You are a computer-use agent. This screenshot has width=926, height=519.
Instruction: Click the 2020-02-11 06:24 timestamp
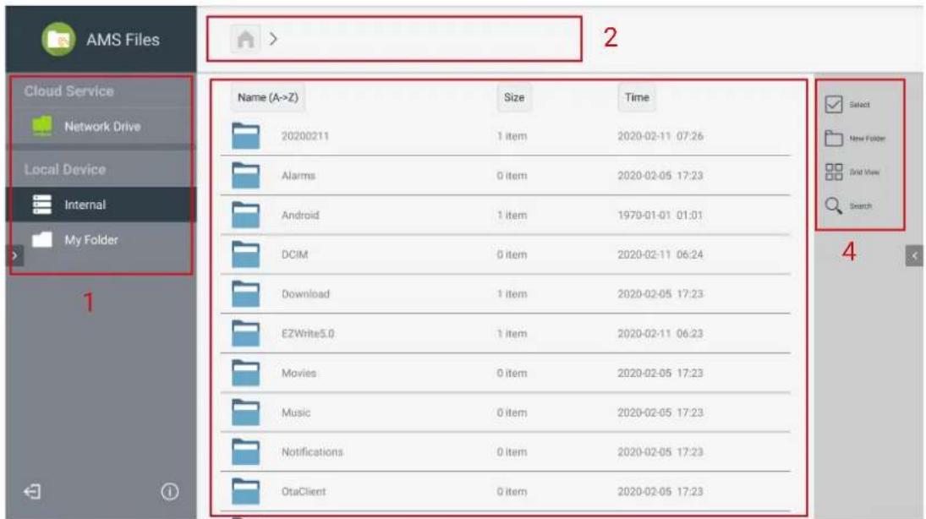click(660, 254)
